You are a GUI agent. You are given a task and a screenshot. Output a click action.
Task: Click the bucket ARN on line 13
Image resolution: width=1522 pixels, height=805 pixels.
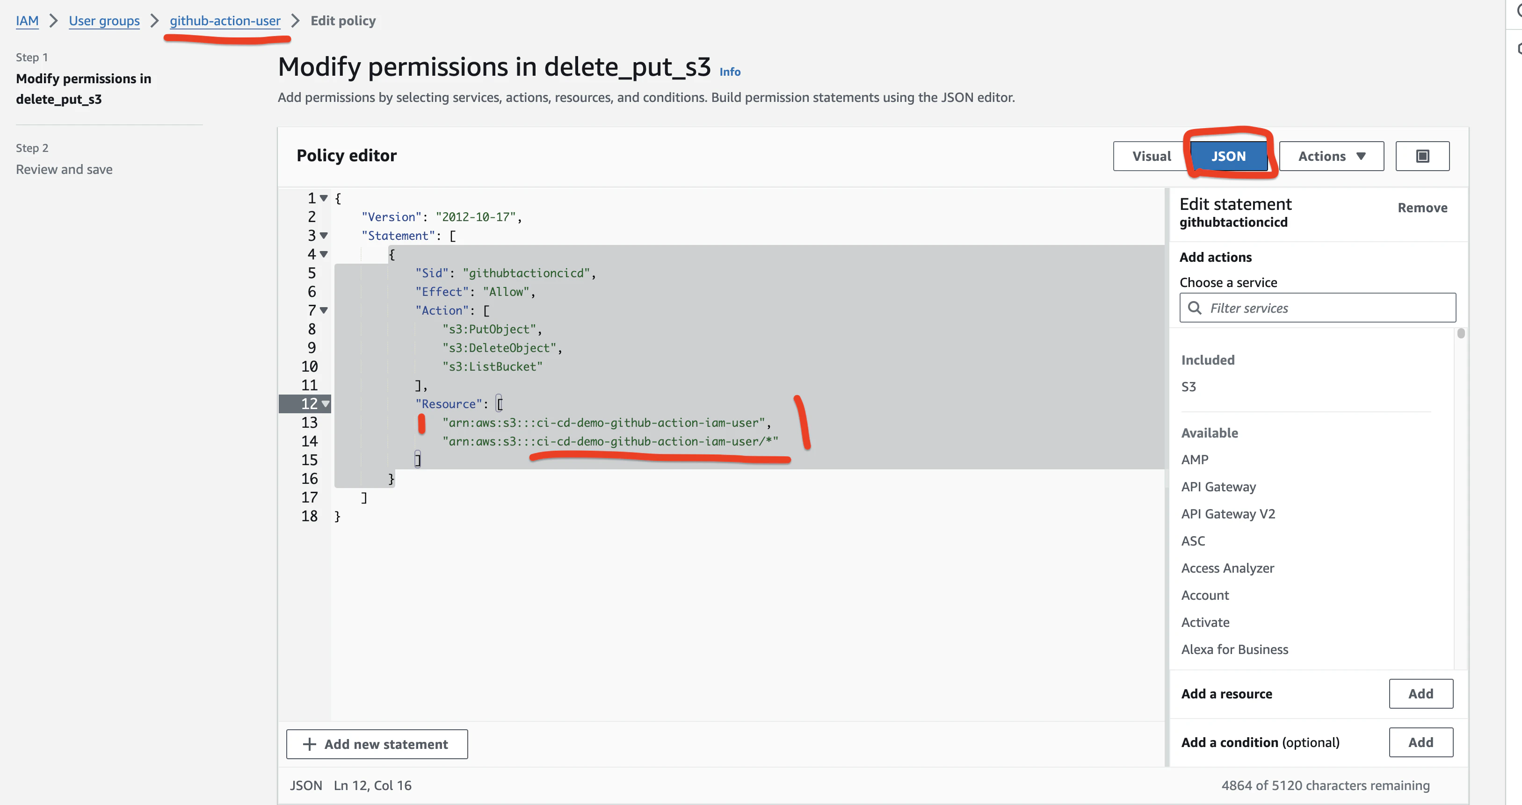tap(603, 422)
